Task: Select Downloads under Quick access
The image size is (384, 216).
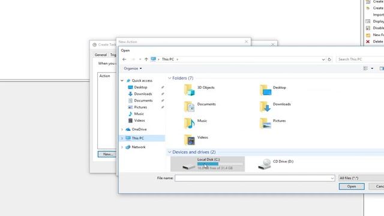Action: pyautogui.click(x=143, y=94)
